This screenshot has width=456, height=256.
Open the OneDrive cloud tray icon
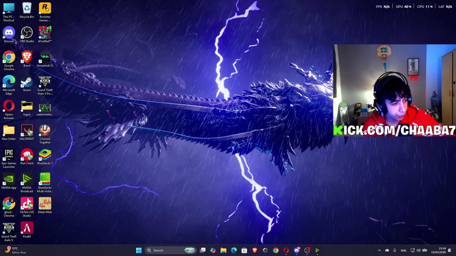[387, 250]
